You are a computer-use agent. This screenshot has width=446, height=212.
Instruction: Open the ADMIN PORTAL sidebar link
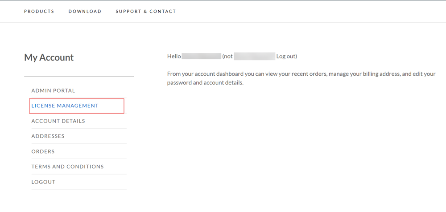click(53, 91)
